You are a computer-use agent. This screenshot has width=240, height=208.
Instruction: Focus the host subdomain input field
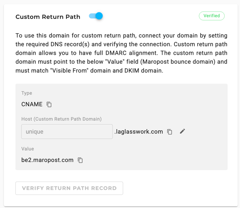(67, 131)
